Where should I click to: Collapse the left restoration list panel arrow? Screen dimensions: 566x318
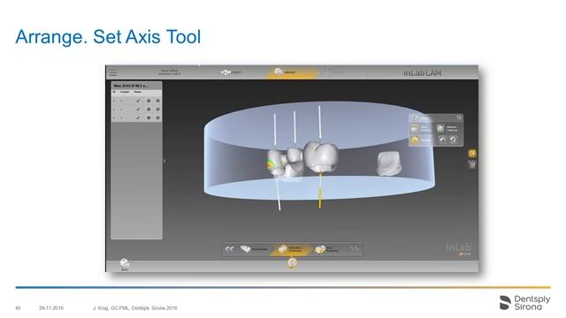164,161
